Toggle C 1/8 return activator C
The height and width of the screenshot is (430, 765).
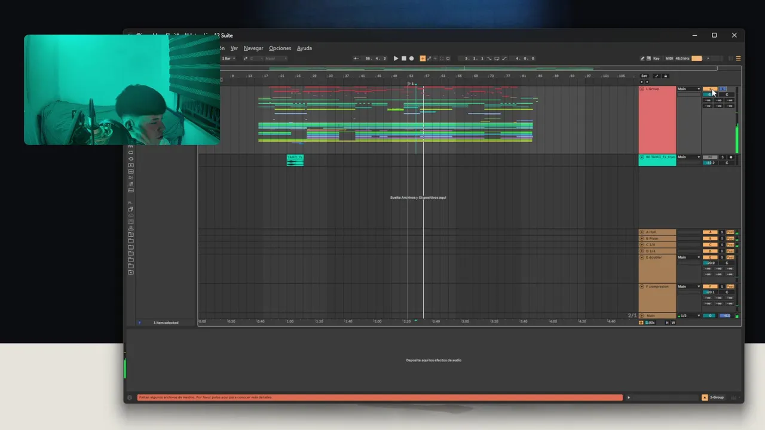710,245
